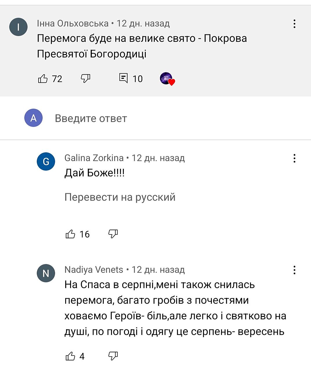Image resolution: width=311 pixels, height=365 pixels.
Task: Click the Nadiya Venets username
Action: (x=94, y=270)
